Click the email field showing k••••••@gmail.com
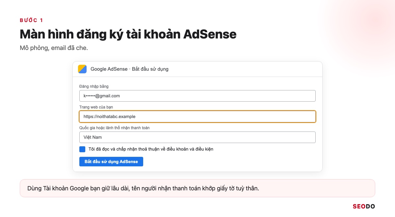The image size is (395, 217). point(197,96)
